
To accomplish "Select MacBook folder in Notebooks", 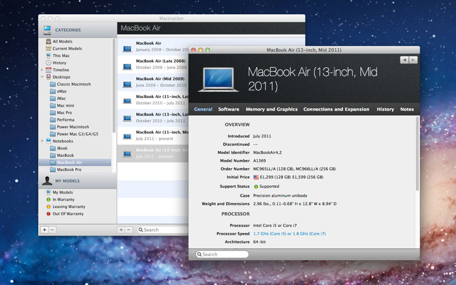I will tap(52, 155).
